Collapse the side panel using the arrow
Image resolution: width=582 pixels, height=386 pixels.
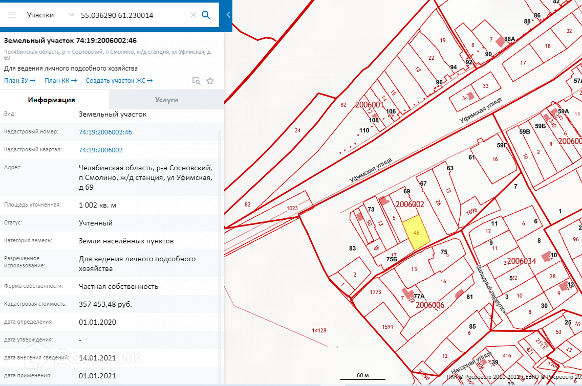[x=228, y=15]
